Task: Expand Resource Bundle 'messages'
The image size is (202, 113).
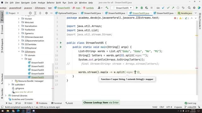Action: coord(12,81)
